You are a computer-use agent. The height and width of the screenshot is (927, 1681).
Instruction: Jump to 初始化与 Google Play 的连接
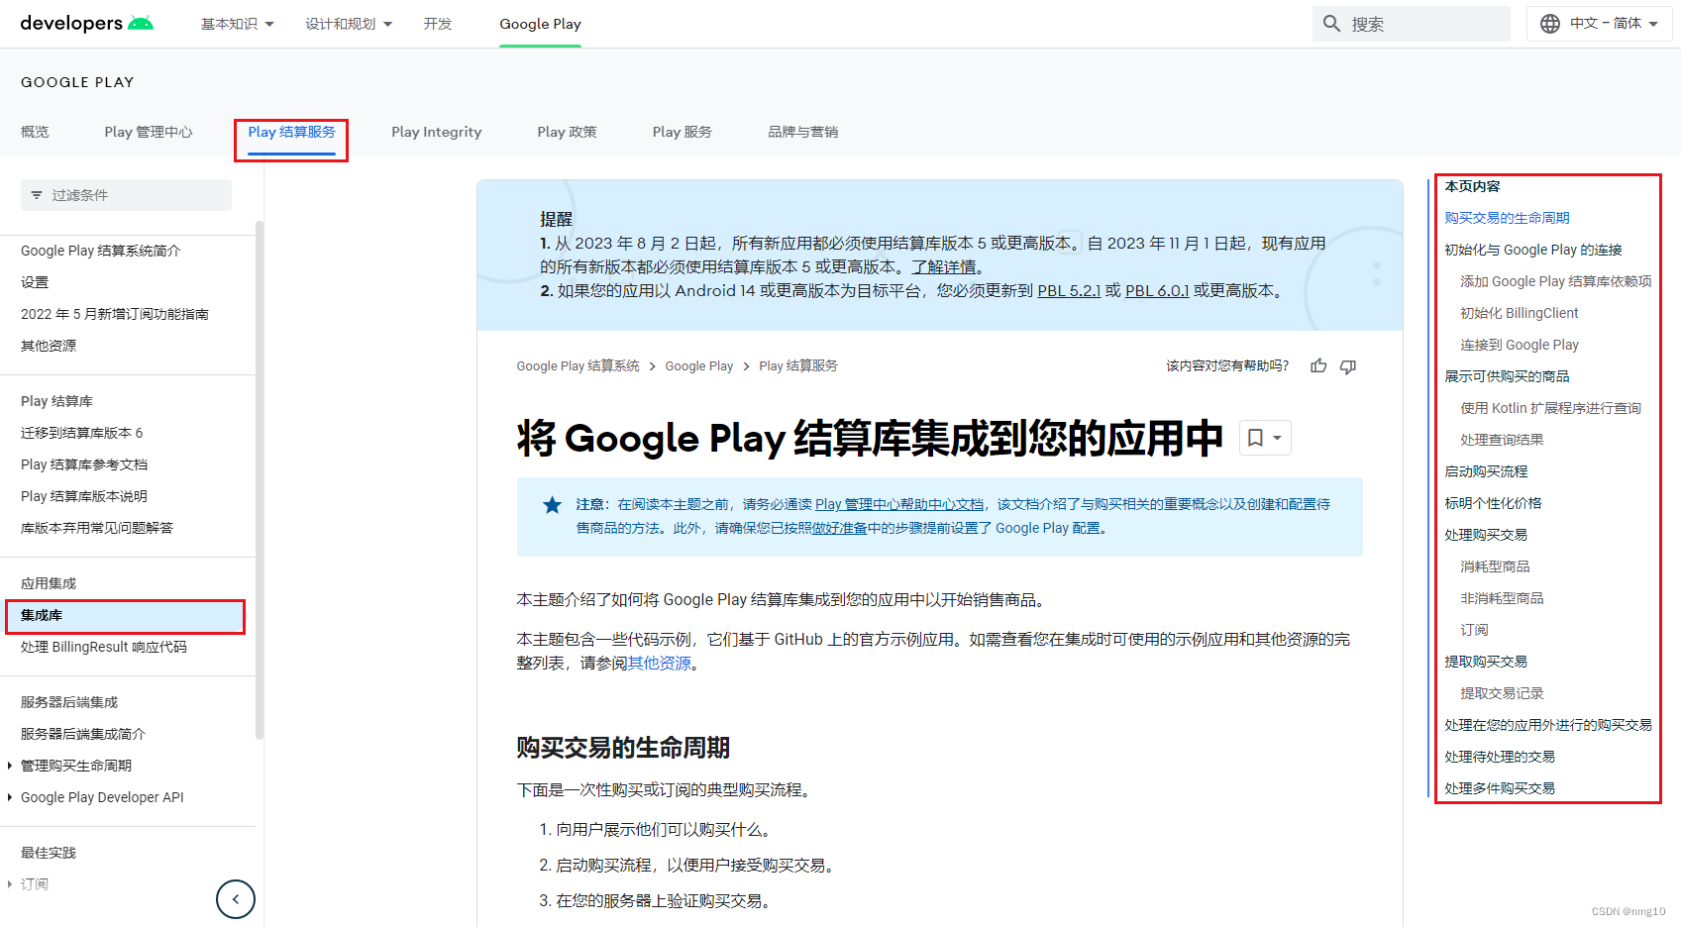(x=1533, y=250)
